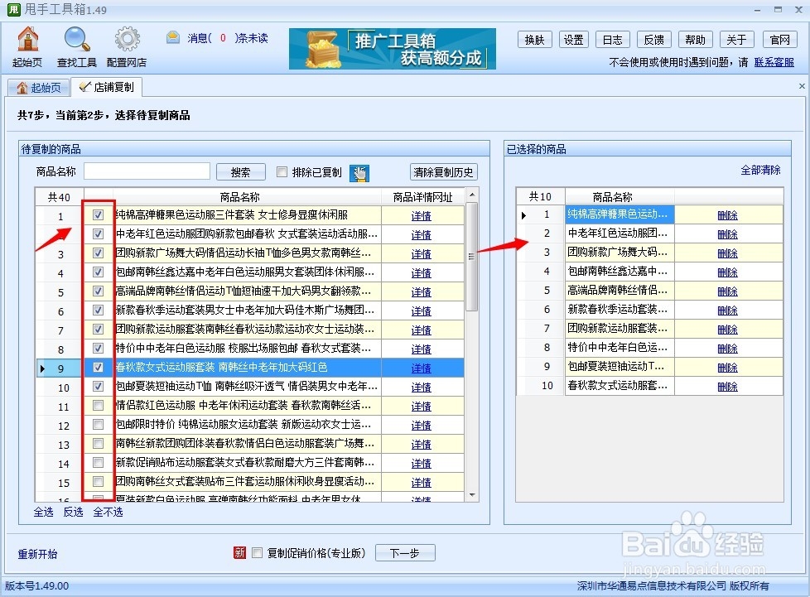Image resolution: width=810 pixels, height=597 pixels.
Task: Click 删除 for selected item 10
Action: pos(728,387)
